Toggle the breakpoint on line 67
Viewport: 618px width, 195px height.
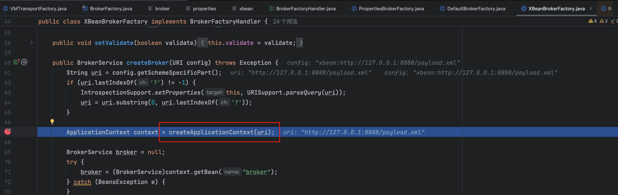click(8, 132)
